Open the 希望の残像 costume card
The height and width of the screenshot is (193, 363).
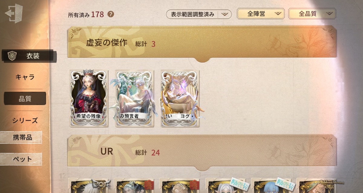pos(89,98)
